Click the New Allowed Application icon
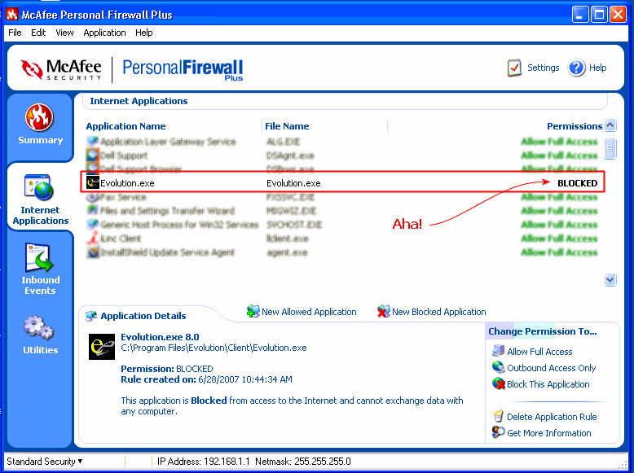 click(253, 312)
